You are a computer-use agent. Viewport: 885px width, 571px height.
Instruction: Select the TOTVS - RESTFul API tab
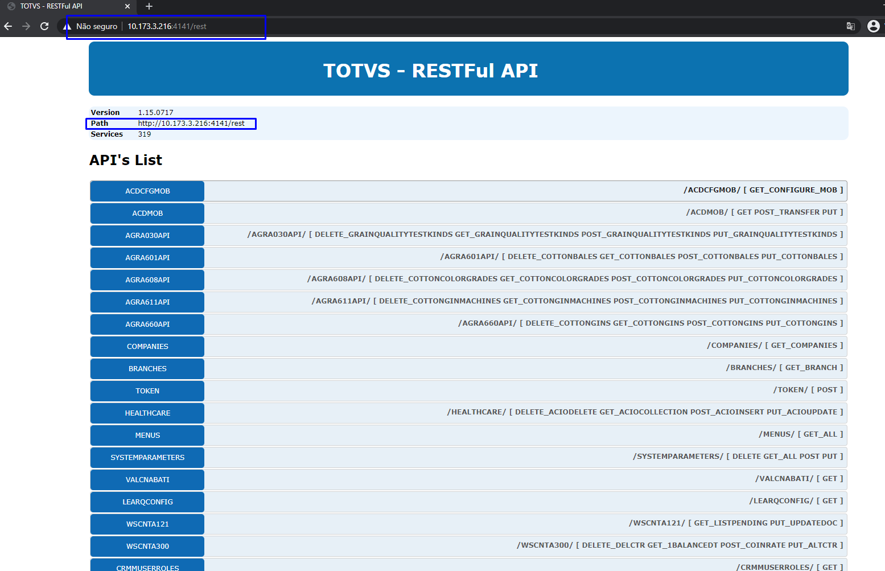click(67, 6)
